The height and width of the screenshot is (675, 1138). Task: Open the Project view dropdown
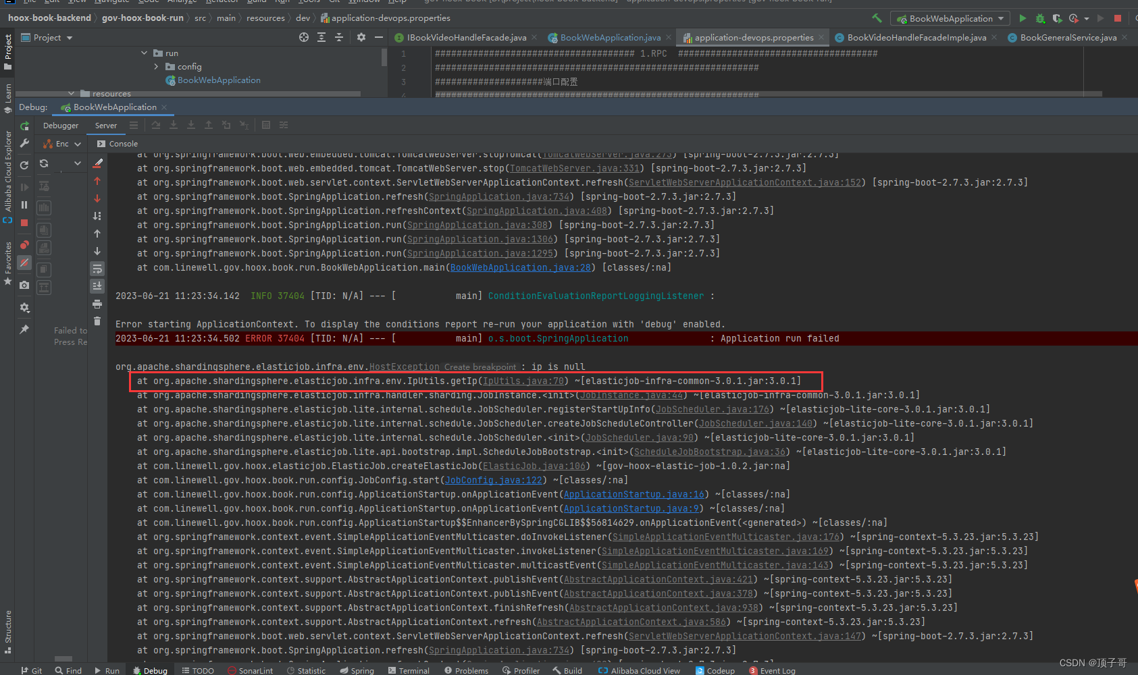coord(47,37)
